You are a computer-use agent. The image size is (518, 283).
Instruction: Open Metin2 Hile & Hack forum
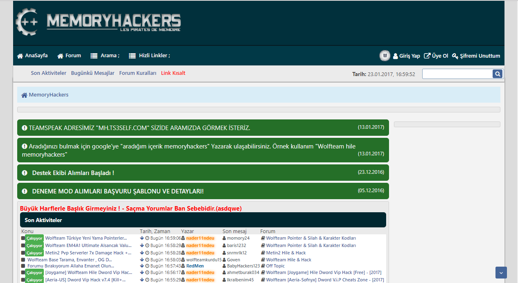(286, 253)
